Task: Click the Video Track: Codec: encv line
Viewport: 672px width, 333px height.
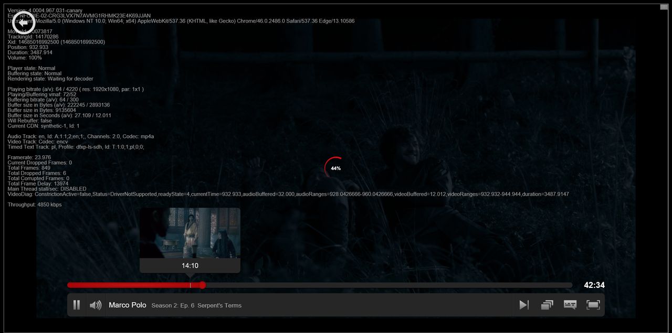Action: pos(38,142)
